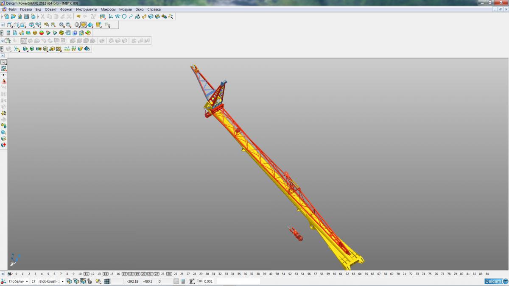Click the tolerance field showing 0,001
The width and height of the screenshot is (509, 286).
point(208,281)
